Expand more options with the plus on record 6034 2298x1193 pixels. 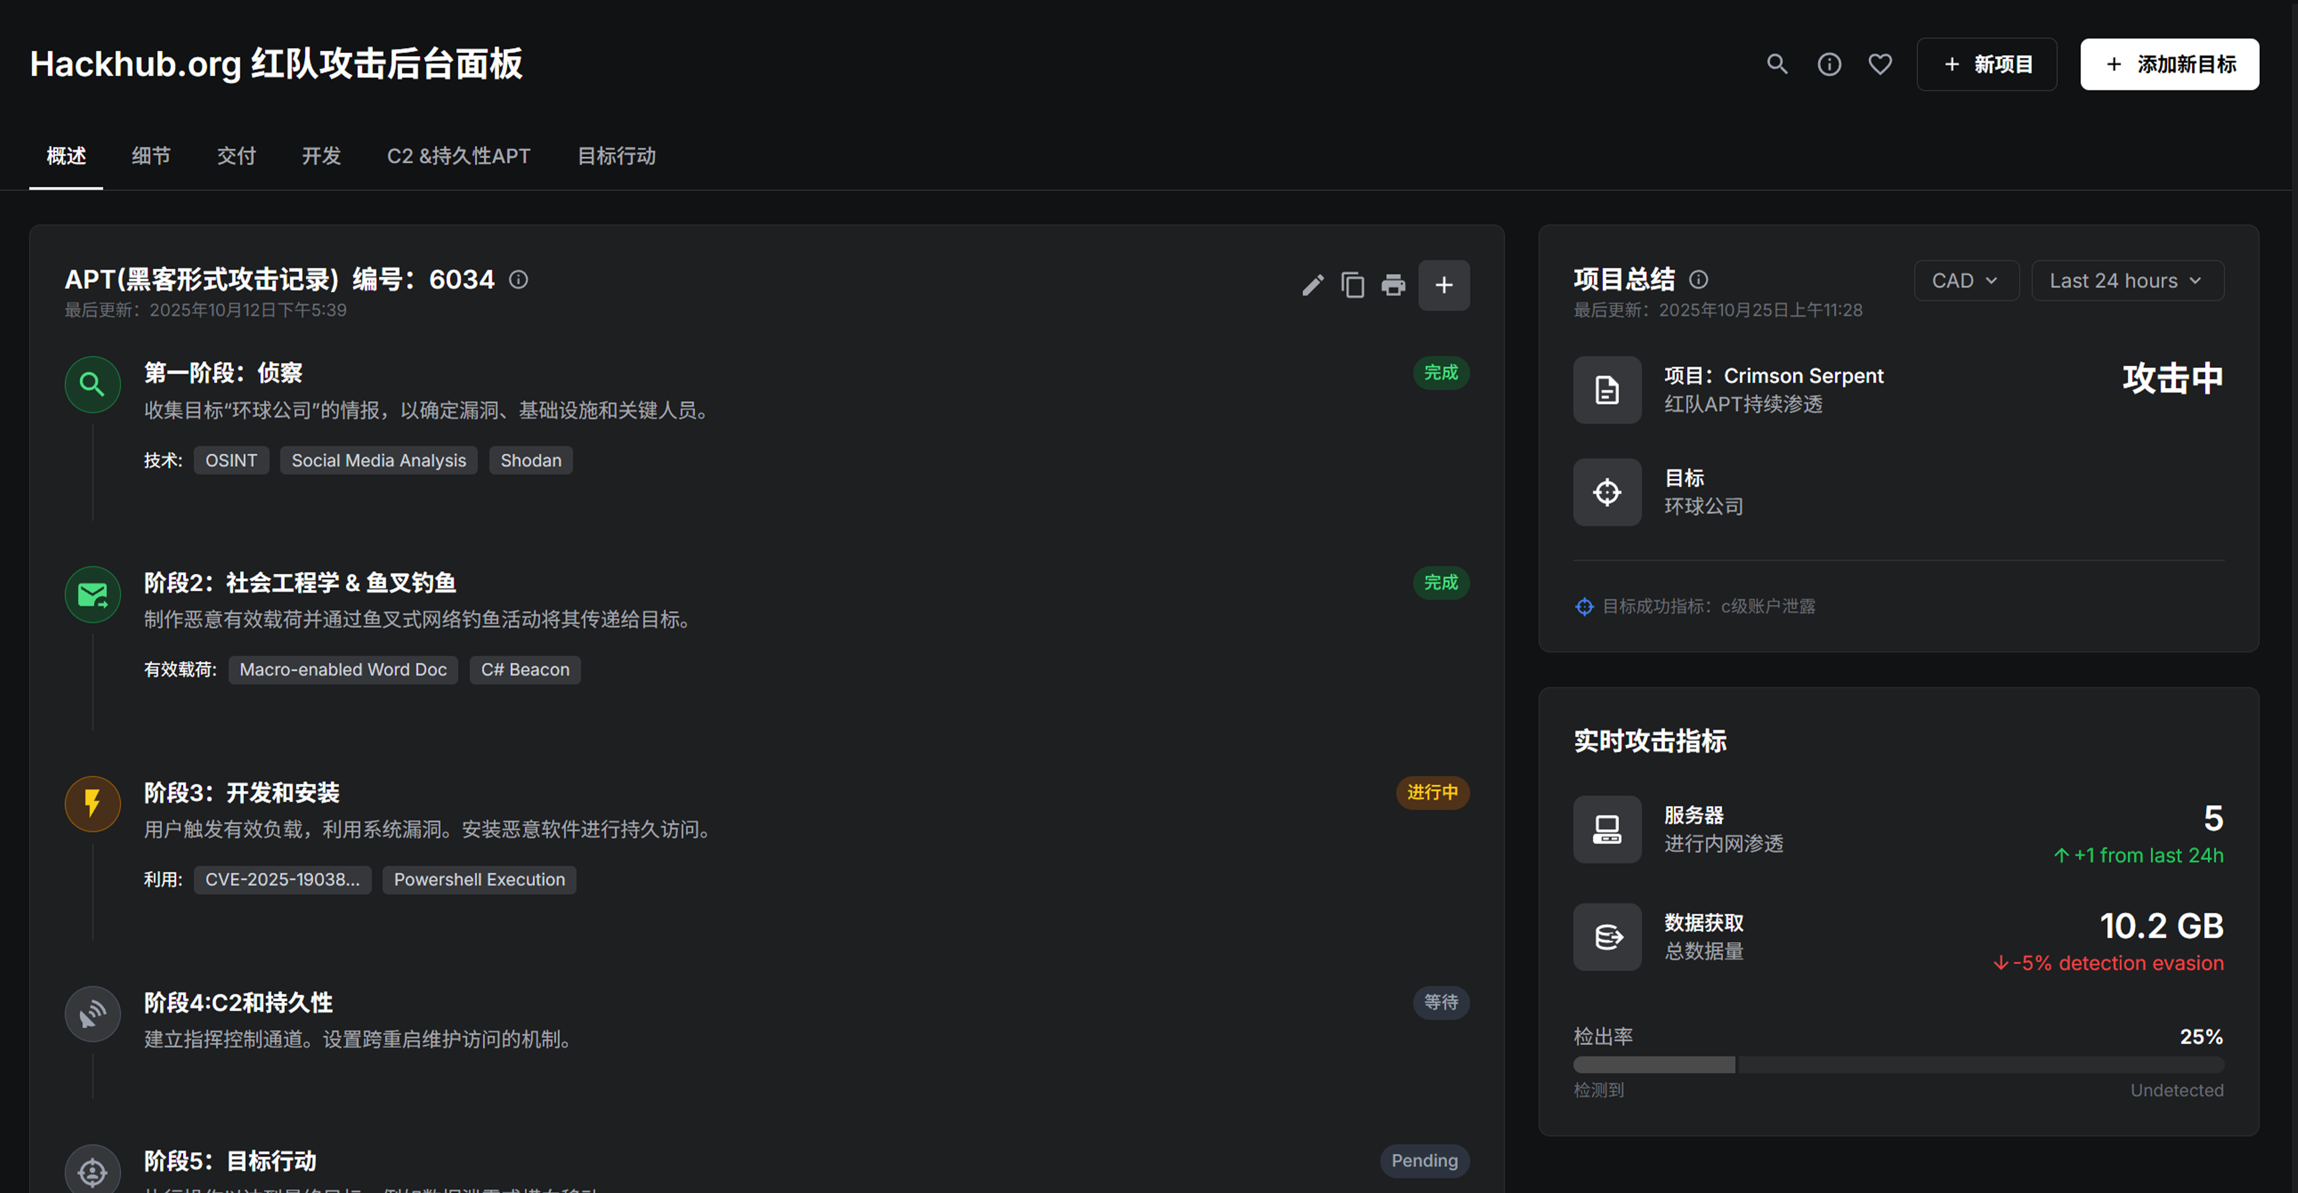(1444, 285)
